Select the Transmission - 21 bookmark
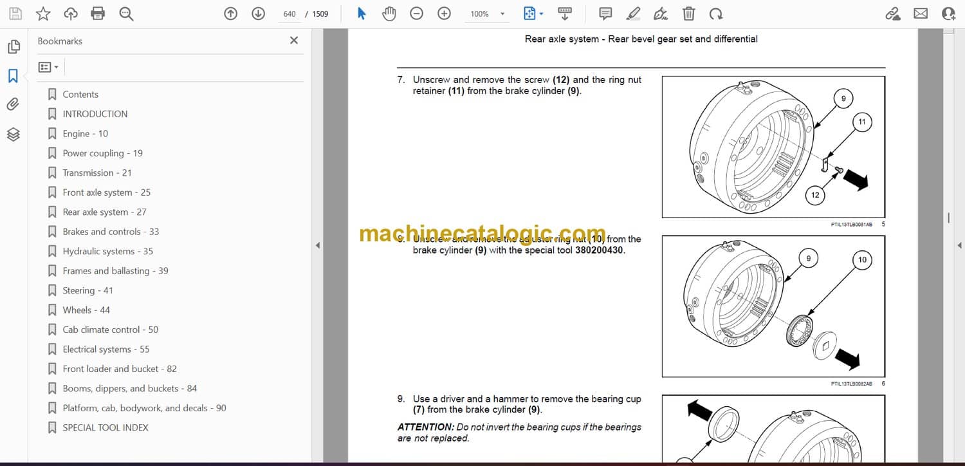 97,172
